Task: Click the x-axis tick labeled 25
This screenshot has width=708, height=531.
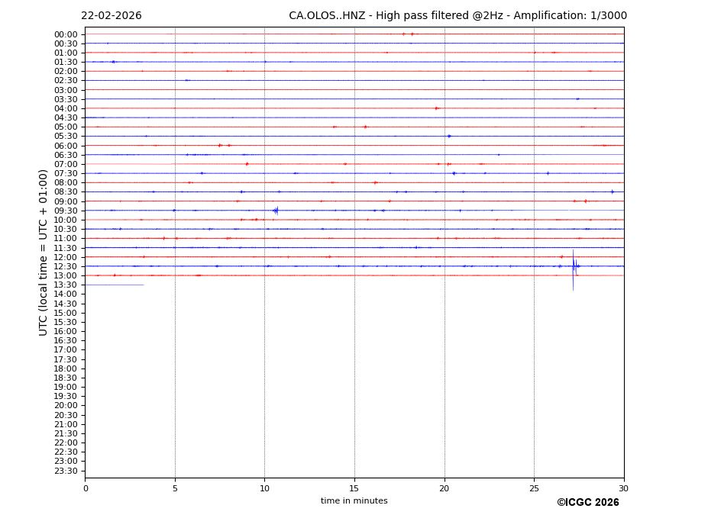Action: 534,488
